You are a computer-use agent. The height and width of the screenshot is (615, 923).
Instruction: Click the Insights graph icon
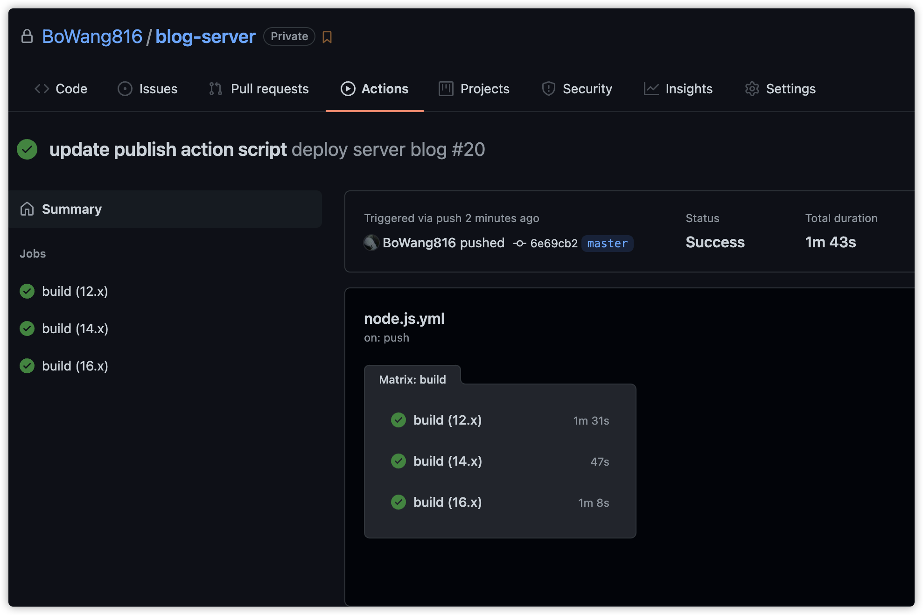click(651, 89)
